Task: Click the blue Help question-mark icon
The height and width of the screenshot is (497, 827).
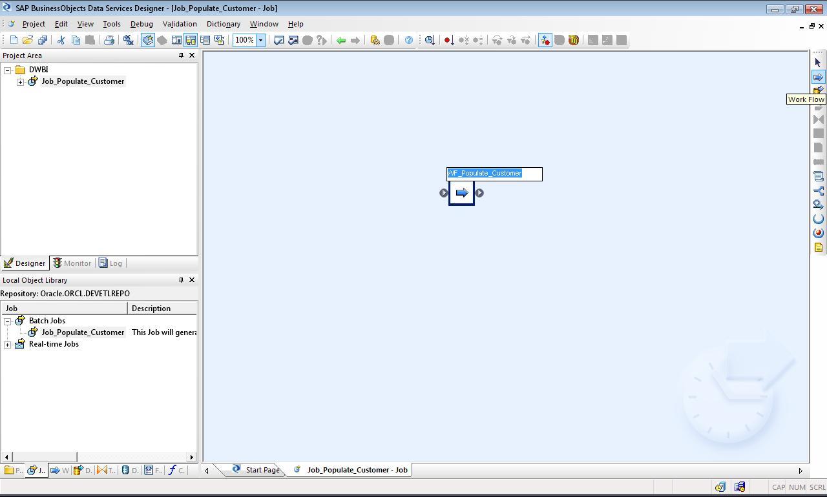Action: point(409,40)
